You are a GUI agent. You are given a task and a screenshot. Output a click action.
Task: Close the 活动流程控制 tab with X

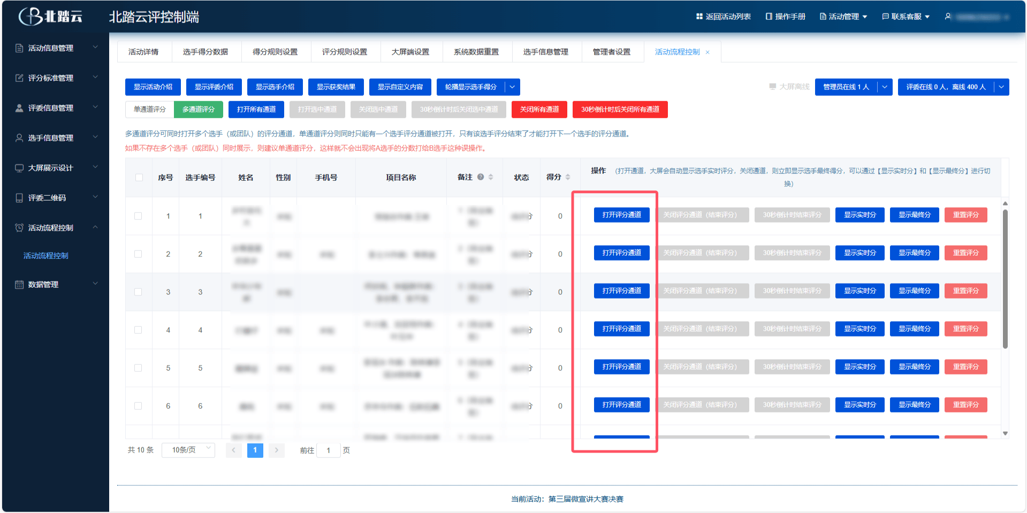click(708, 52)
